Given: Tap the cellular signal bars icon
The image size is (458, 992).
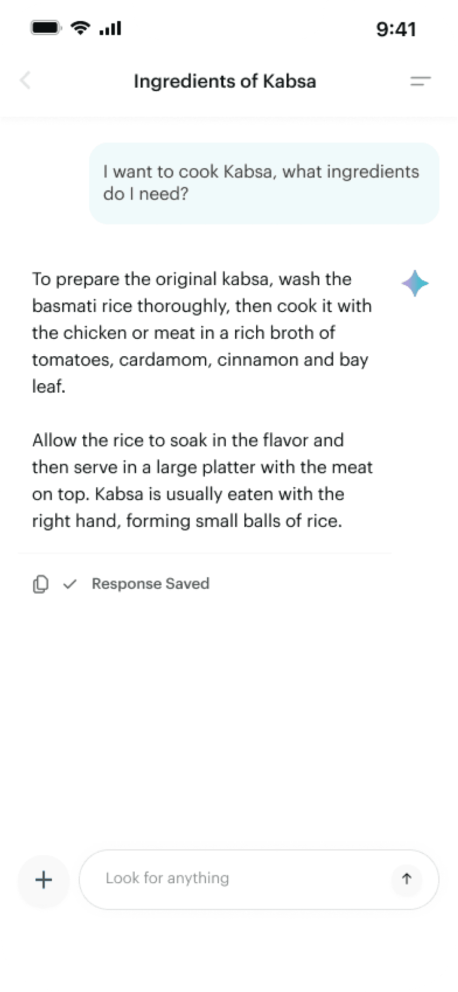Looking at the screenshot, I should tap(110, 28).
